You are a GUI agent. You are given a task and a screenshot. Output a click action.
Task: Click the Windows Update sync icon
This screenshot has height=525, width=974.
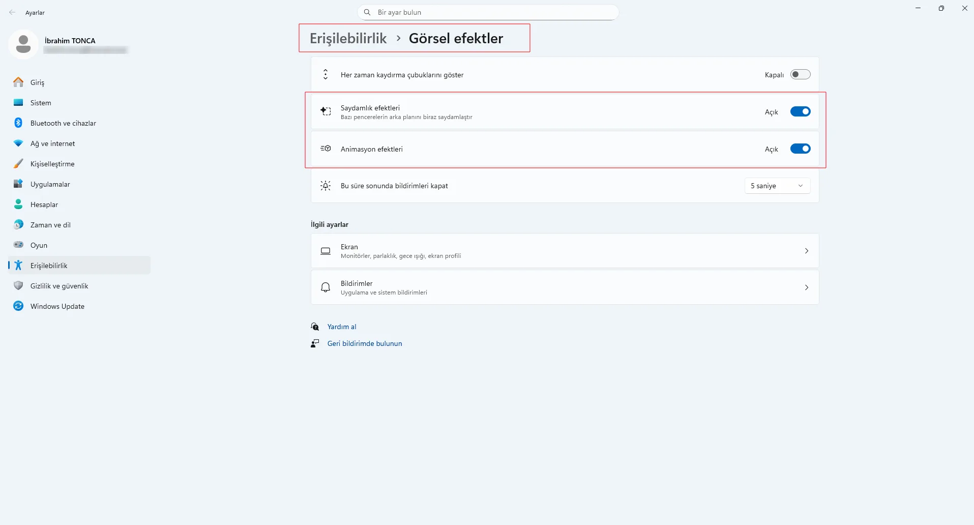tap(18, 306)
